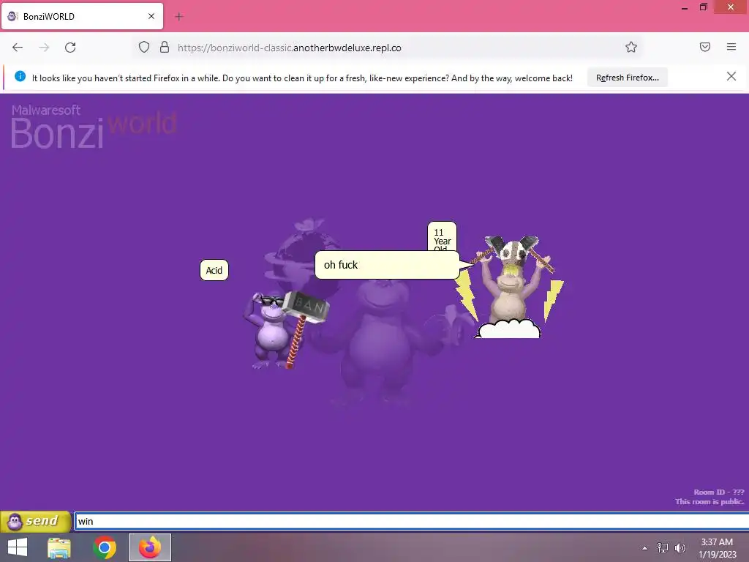749x562 pixels.
Task: View site security padlock info
Action: pos(165,48)
